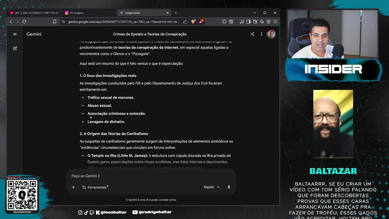389x219 pixels.
Task: Select the gemini.google.com address bar
Action: 123,22
